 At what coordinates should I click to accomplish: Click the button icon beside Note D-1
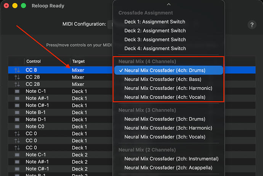click(17, 119)
